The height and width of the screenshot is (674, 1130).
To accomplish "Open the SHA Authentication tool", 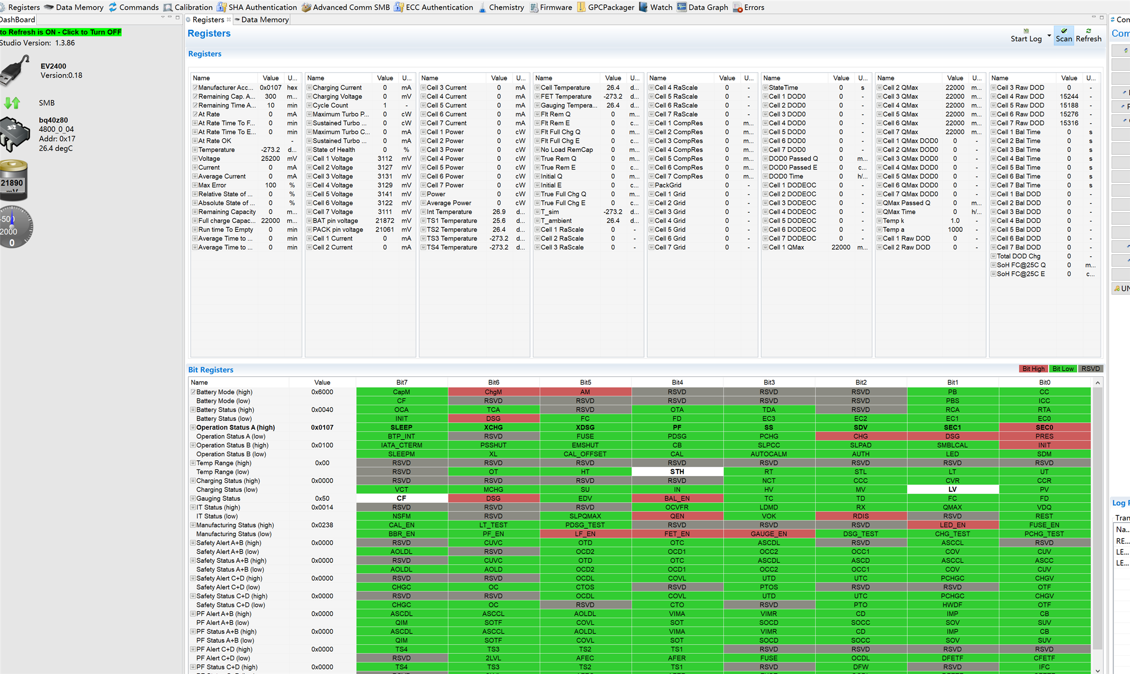I will (221, 7).
